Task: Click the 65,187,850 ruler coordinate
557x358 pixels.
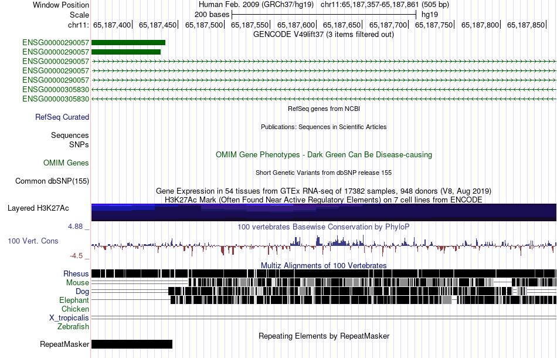Action: (526, 25)
